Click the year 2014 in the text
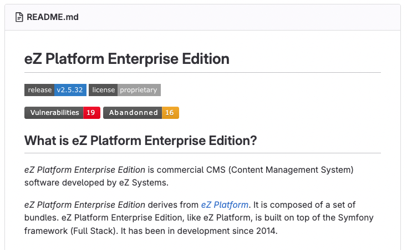This screenshot has height=250, width=407. pyautogui.click(x=264, y=229)
